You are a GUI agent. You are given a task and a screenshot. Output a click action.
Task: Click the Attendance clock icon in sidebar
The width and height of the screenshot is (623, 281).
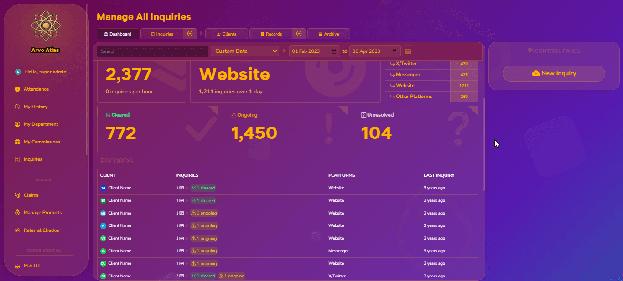17,89
